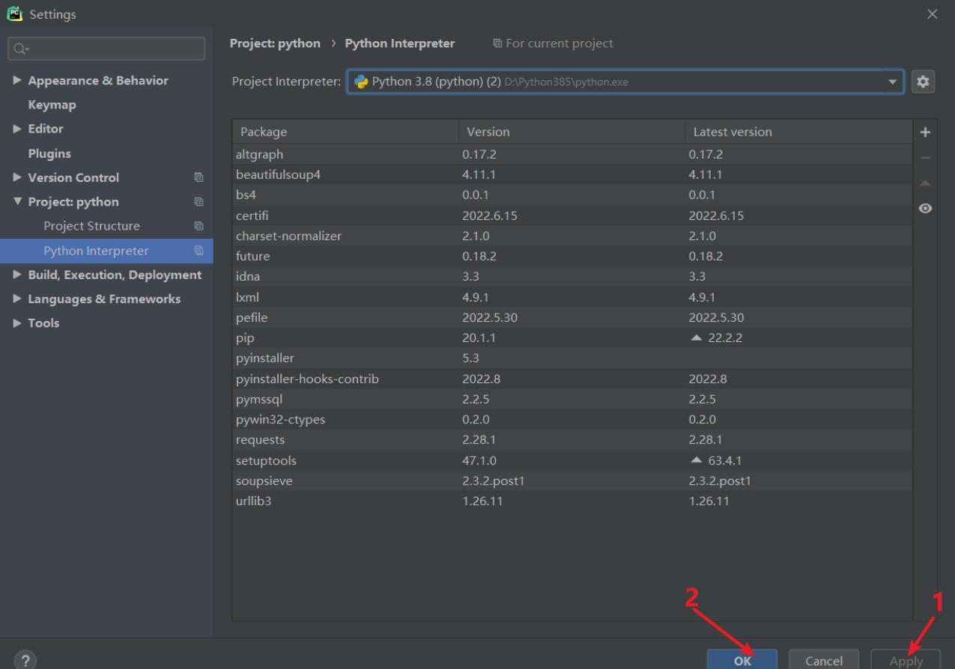Image resolution: width=955 pixels, height=669 pixels.
Task: Expand the Editor settings section
Action: [x=17, y=129]
